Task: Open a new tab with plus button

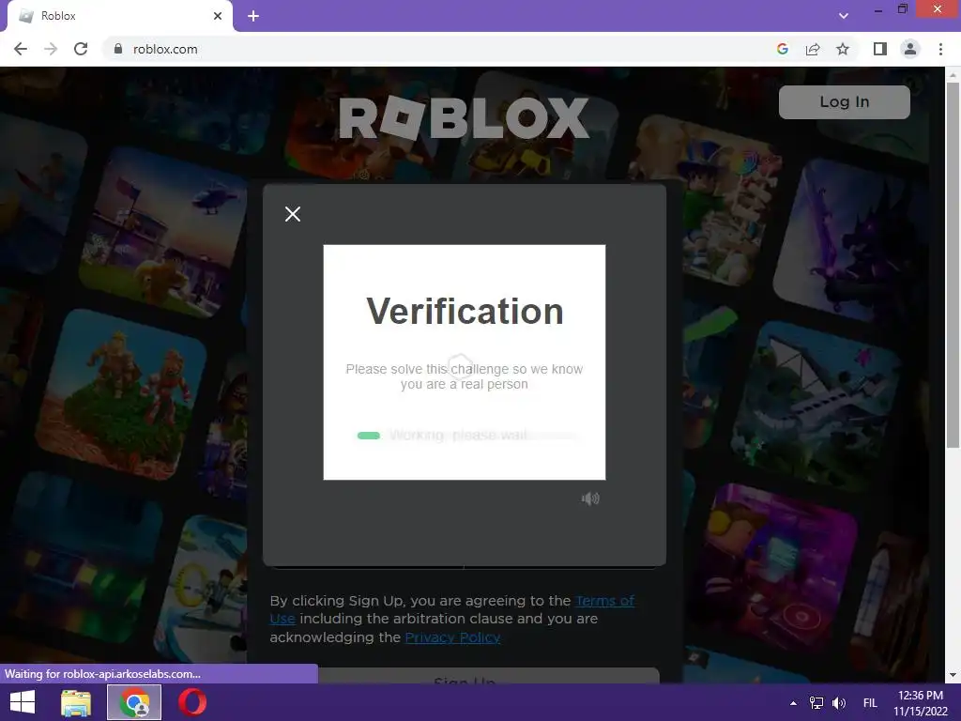Action: pyautogui.click(x=253, y=16)
